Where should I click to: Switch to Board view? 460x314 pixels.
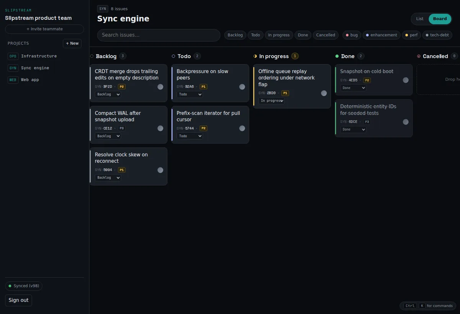click(440, 19)
